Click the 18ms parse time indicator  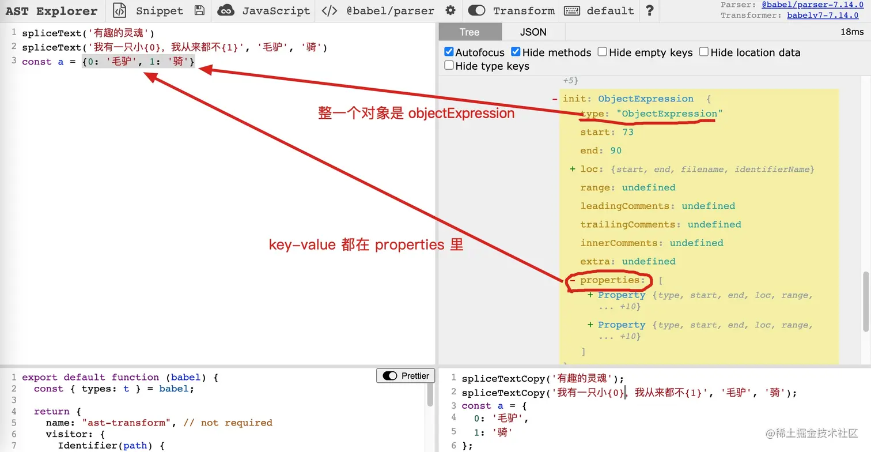tap(852, 32)
